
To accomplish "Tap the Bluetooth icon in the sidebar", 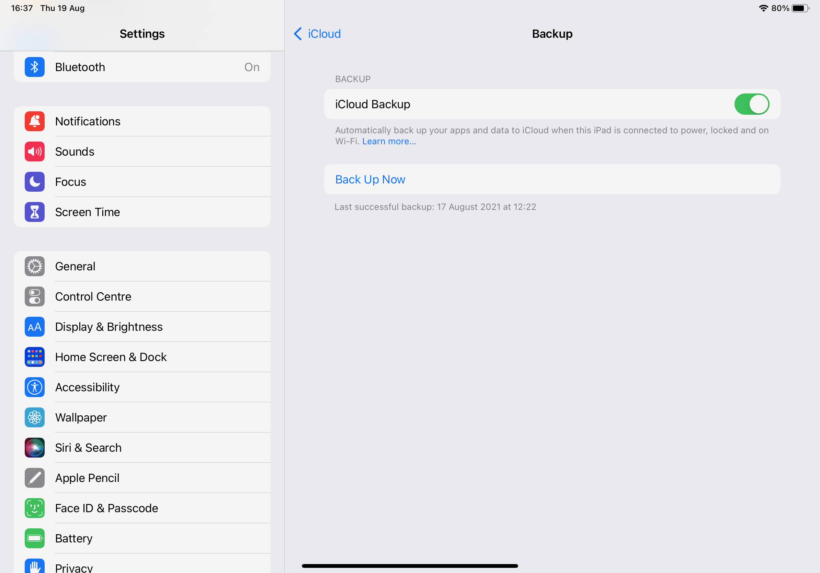I will point(35,67).
